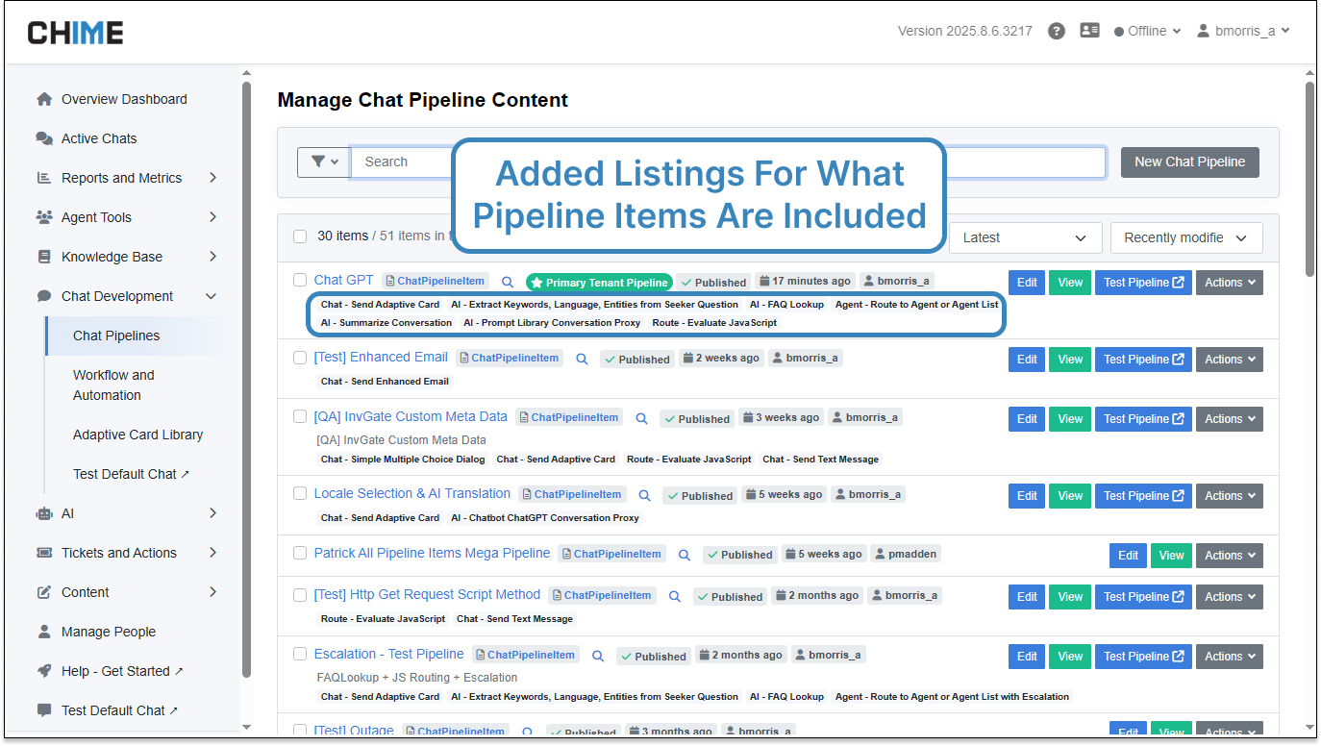Open the help question mark icon
The width and height of the screenshot is (1321, 746).
pos(1056,31)
